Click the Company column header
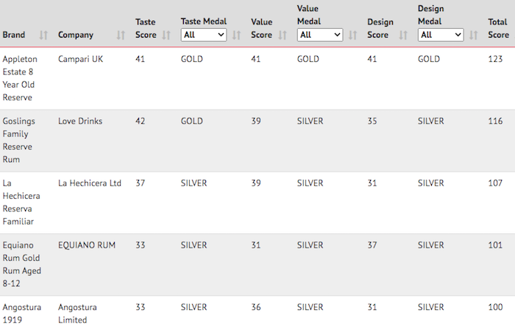The width and height of the screenshot is (515, 330). point(76,35)
